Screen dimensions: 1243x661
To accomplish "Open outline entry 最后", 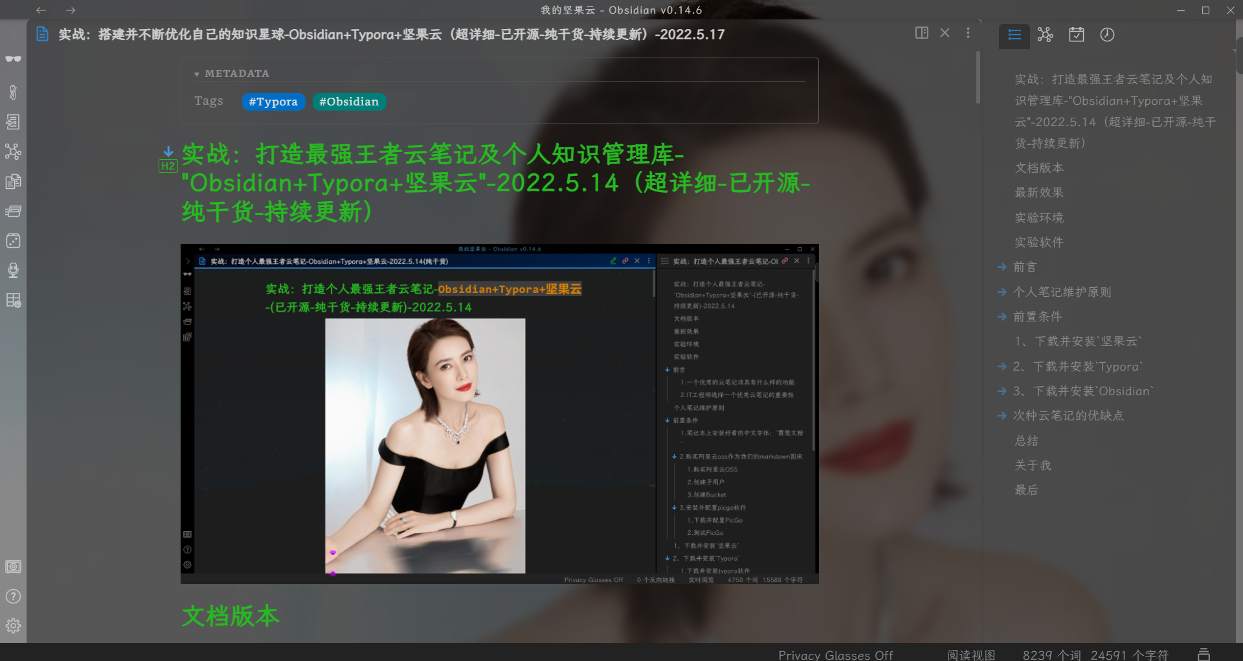I will [1027, 490].
